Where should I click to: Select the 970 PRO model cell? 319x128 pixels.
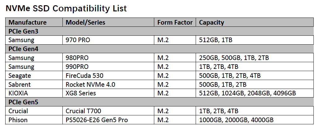[108, 40]
